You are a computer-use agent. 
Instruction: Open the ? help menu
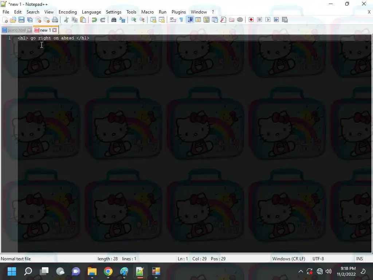(x=213, y=12)
